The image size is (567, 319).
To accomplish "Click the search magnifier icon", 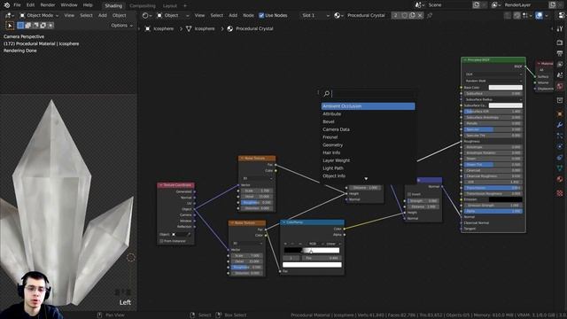I will click(x=327, y=94).
